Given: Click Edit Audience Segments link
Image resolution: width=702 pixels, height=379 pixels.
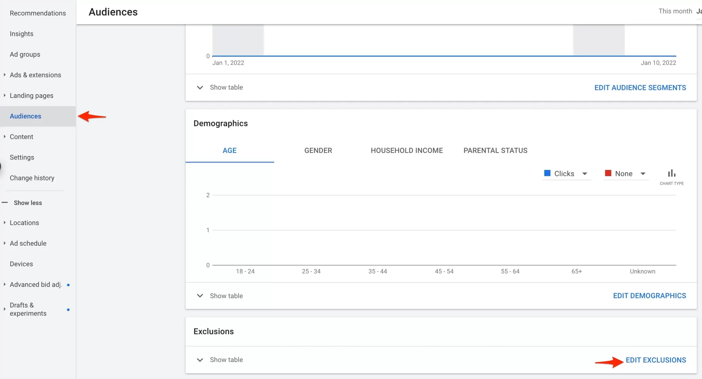Looking at the screenshot, I should coord(640,88).
